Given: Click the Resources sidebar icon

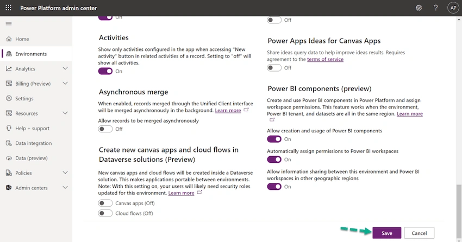Looking at the screenshot, I should click(9, 113).
